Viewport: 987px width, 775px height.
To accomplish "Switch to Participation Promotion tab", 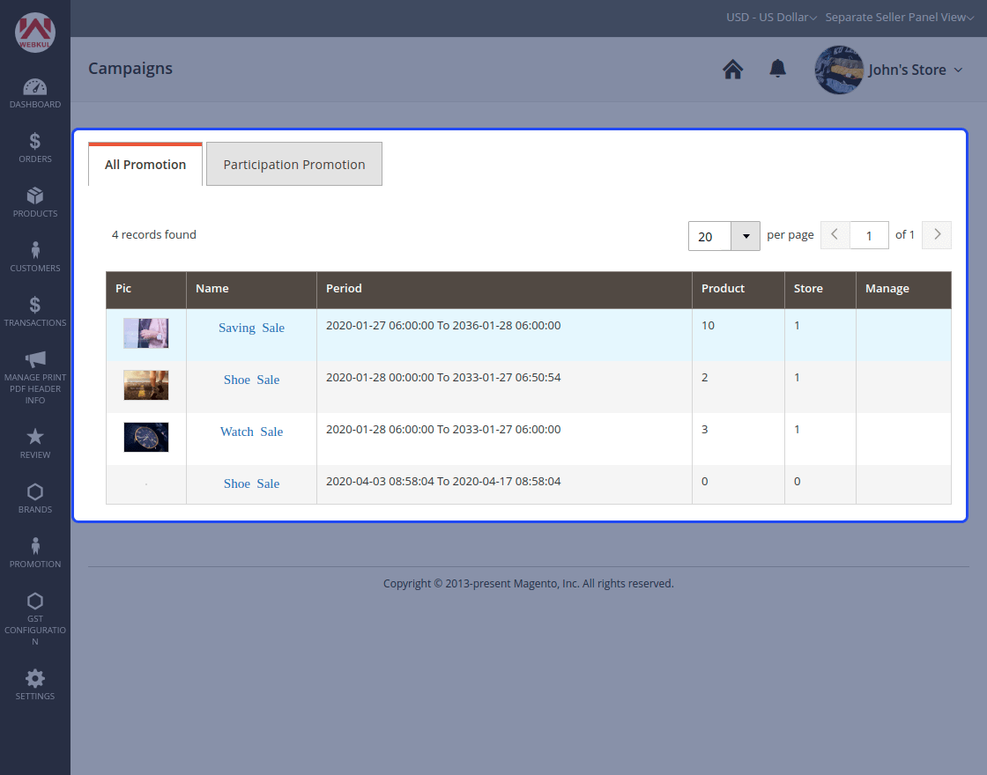I will [x=294, y=164].
